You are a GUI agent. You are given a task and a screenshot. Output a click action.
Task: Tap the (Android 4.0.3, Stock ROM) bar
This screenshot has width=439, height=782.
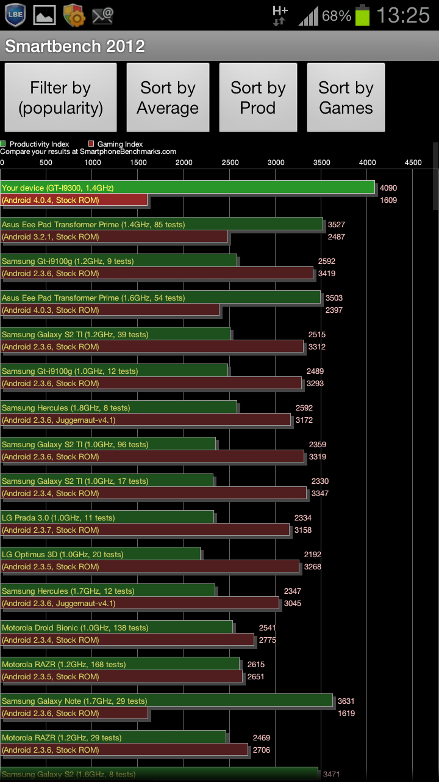click(110, 310)
